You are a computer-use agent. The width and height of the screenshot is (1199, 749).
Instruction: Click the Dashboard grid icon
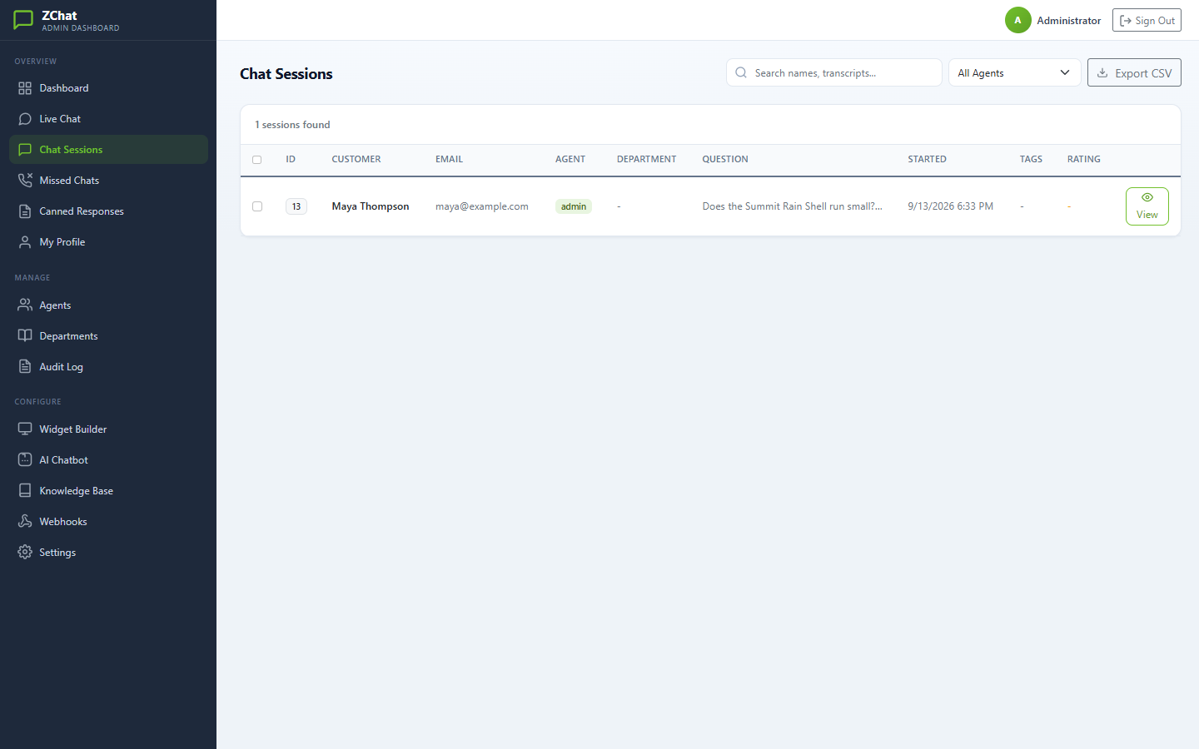tap(25, 88)
